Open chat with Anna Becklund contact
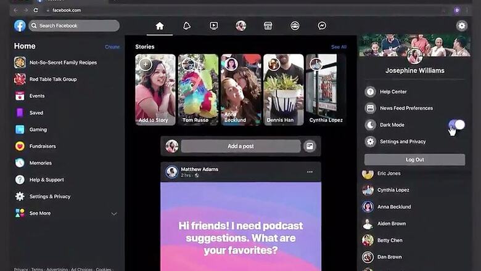481x271 pixels. click(394, 207)
